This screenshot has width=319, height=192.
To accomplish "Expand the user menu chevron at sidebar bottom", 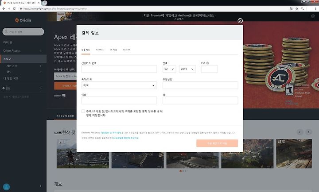I will [x=41, y=186].
